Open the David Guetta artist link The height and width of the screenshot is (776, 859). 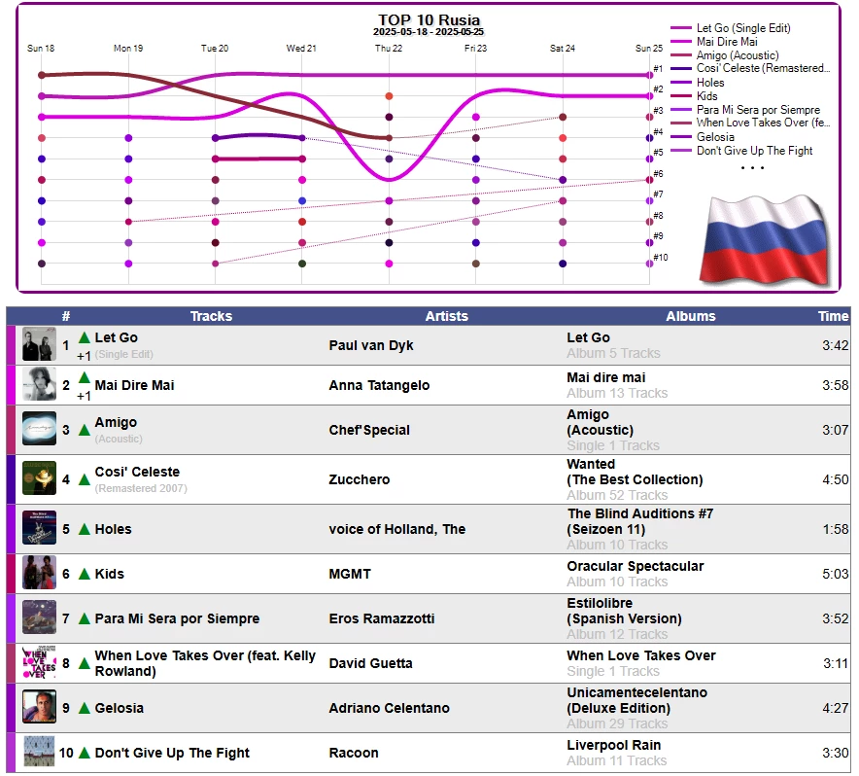370,663
